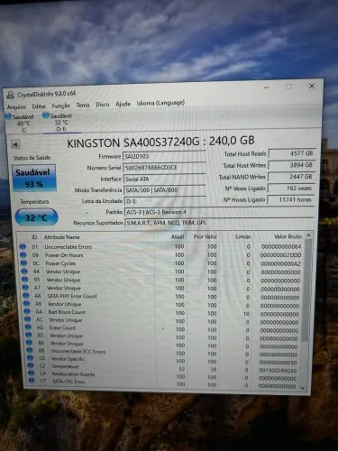Click status dot of Reallocation Events row

(x=32, y=373)
